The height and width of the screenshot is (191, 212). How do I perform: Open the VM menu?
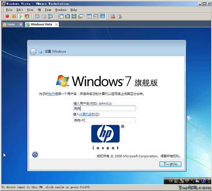point(39,10)
